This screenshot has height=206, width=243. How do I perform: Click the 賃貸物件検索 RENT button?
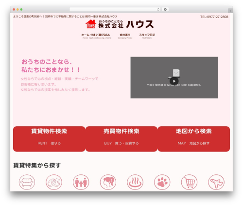49,139
